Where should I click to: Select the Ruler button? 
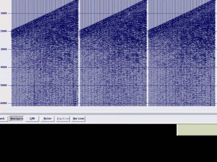point(47,119)
